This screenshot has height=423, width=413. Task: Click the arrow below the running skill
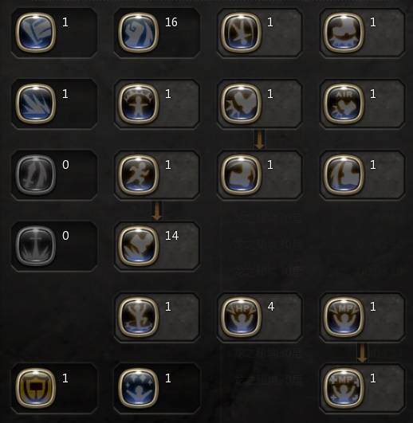point(157,211)
